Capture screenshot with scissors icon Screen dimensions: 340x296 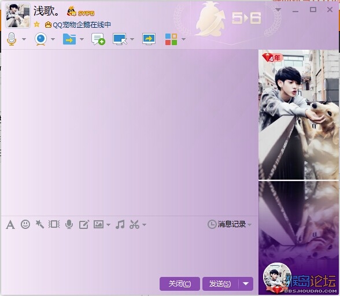point(134,224)
